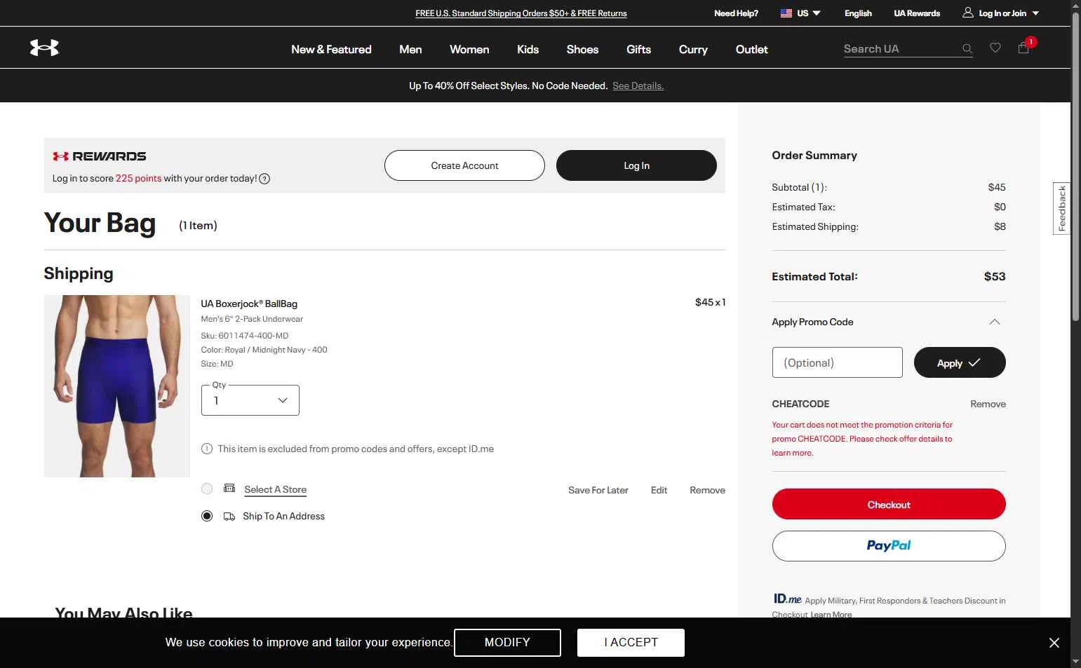This screenshot has width=1081, height=668.
Task: Click Edit on the bag item
Action: click(x=659, y=490)
